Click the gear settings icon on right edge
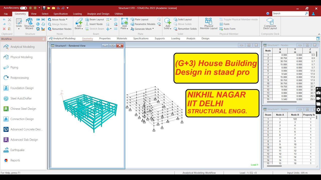This screenshot has height=180, width=321. click(x=318, y=109)
